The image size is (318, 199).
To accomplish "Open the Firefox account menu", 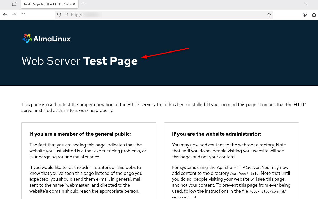I will (305, 15).
